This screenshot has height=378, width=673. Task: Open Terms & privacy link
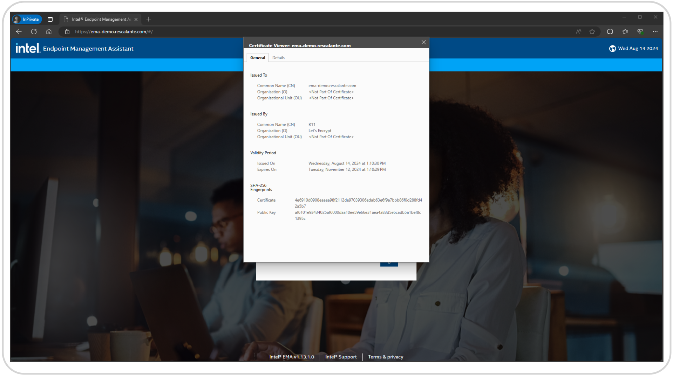pos(386,357)
